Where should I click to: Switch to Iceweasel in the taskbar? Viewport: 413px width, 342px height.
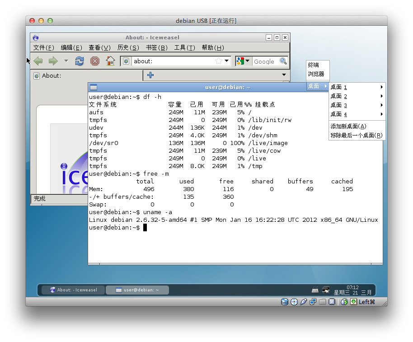coord(73,290)
